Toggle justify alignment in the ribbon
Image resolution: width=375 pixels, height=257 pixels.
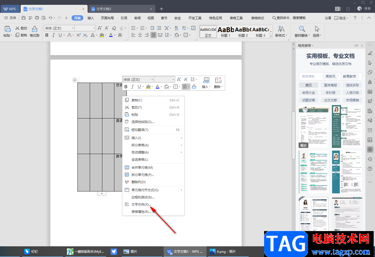[x=153, y=35]
